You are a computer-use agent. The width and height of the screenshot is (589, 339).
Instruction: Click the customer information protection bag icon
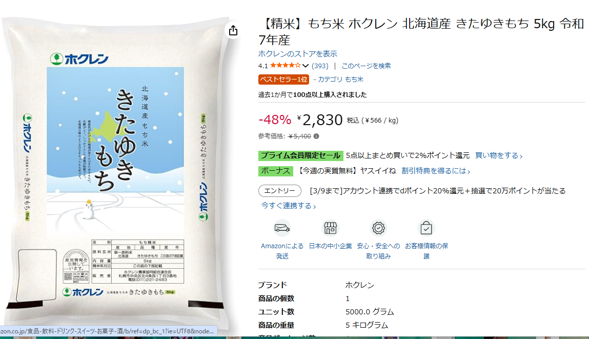426,228
